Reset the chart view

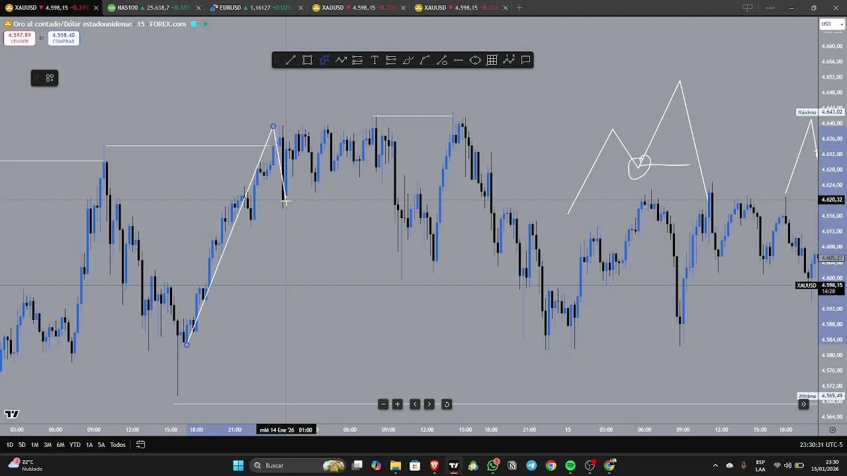(447, 404)
